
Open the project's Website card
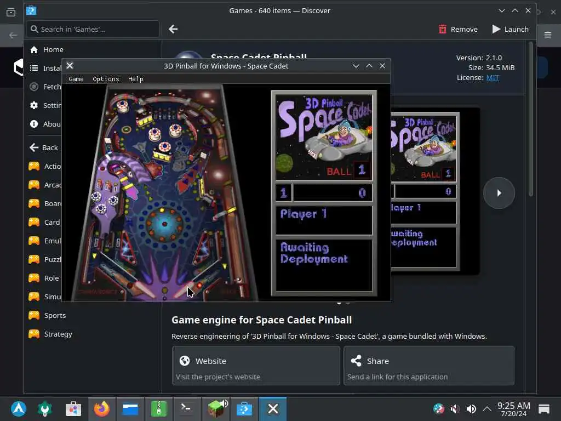pyautogui.click(x=256, y=366)
